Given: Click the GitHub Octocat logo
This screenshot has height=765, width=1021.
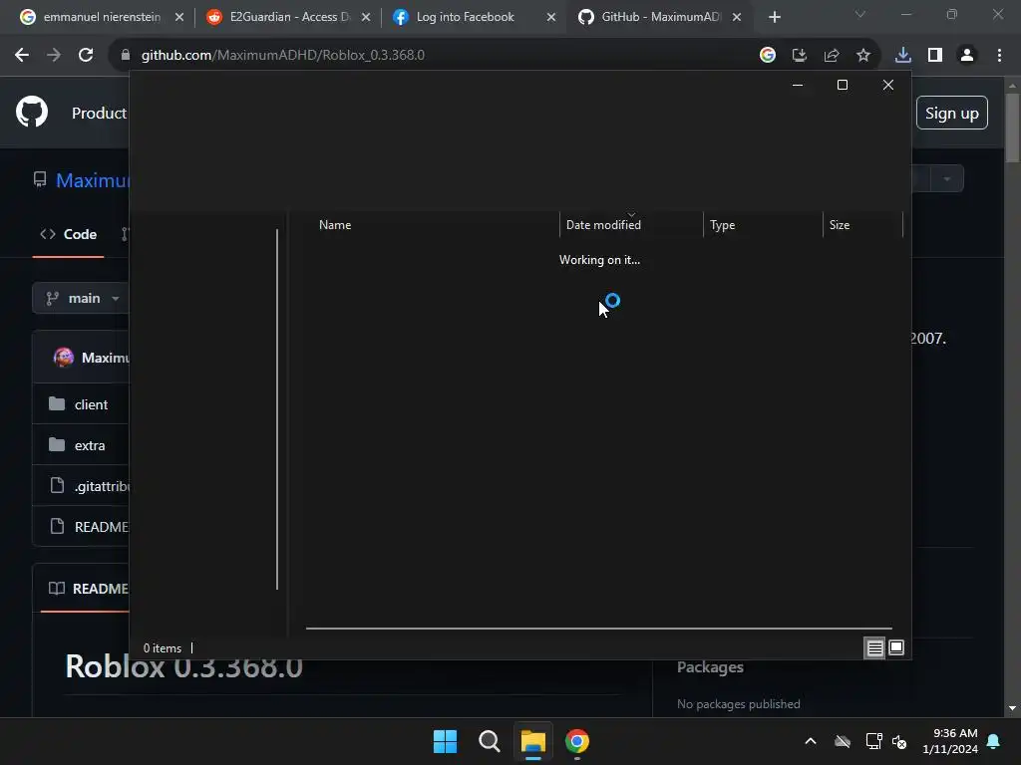Looking at the screenshot, I should point(32,112).
